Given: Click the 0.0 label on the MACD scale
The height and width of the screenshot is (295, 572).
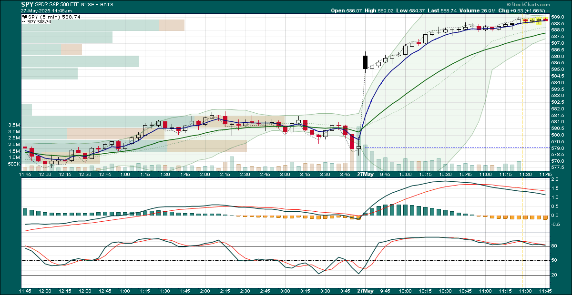Looking at the screenshot, I should tap(555, 215).
